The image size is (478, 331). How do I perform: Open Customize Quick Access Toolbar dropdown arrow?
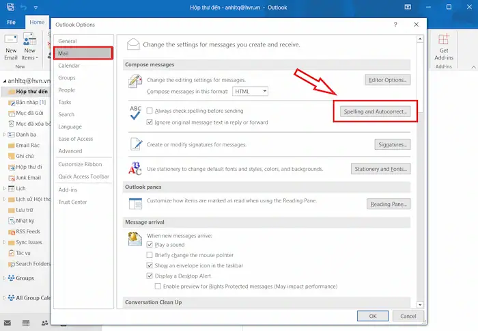[x=36, y=8]
